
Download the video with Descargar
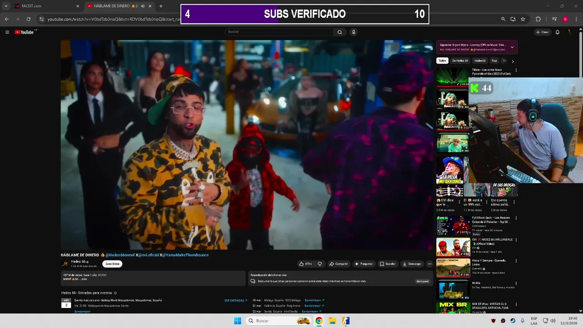coord(412,264)
